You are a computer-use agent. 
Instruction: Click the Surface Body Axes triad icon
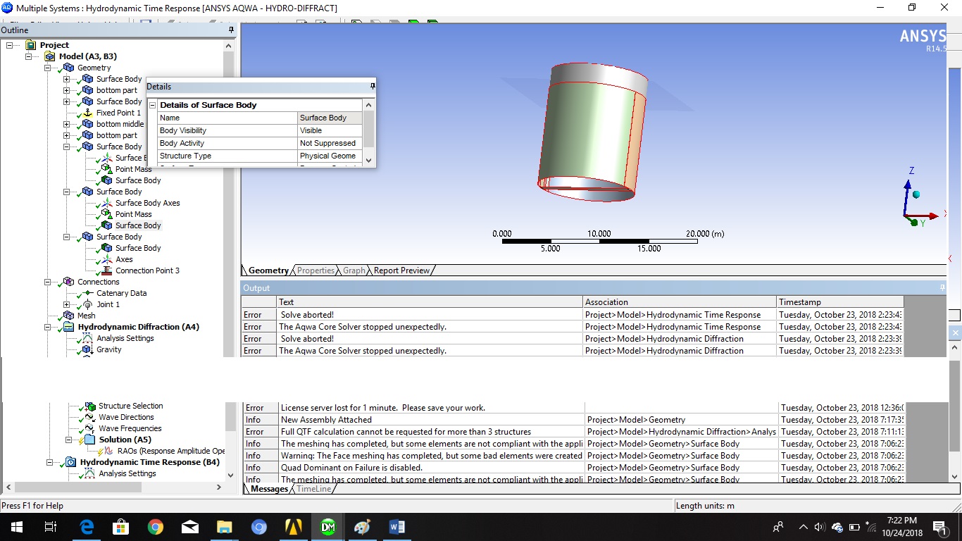(106, 203)
